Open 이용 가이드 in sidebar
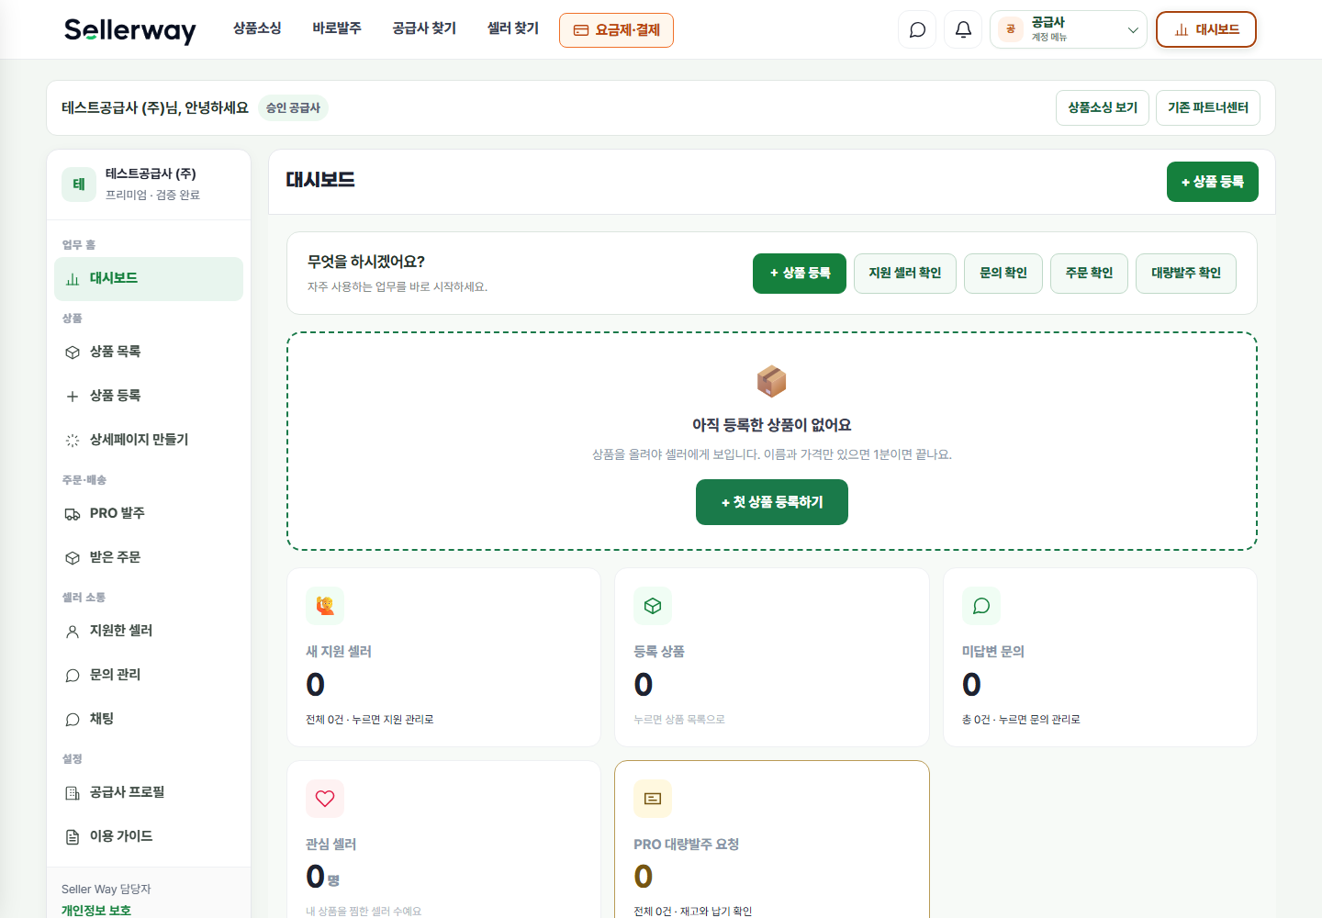 [x=149, y=836]
